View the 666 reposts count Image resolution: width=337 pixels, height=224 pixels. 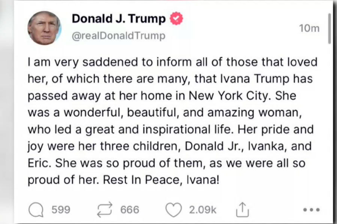[x=130, y=210]
